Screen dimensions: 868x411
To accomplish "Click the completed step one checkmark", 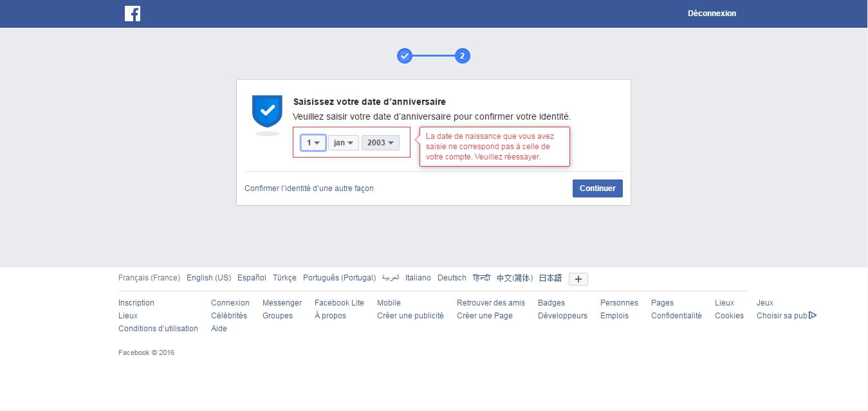I will 405,56.
